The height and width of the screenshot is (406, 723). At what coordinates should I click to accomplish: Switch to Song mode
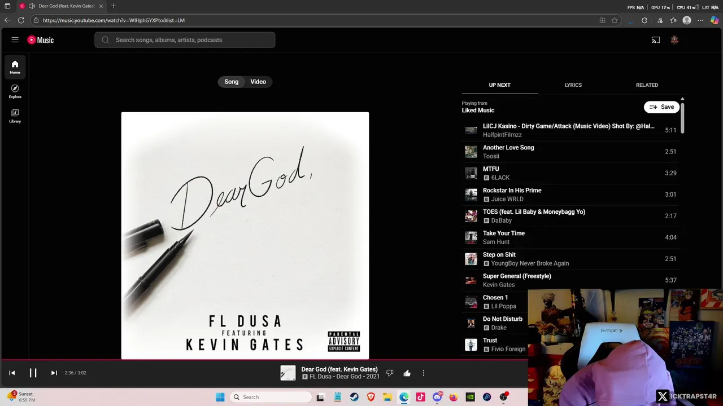(x=232, y=82)
